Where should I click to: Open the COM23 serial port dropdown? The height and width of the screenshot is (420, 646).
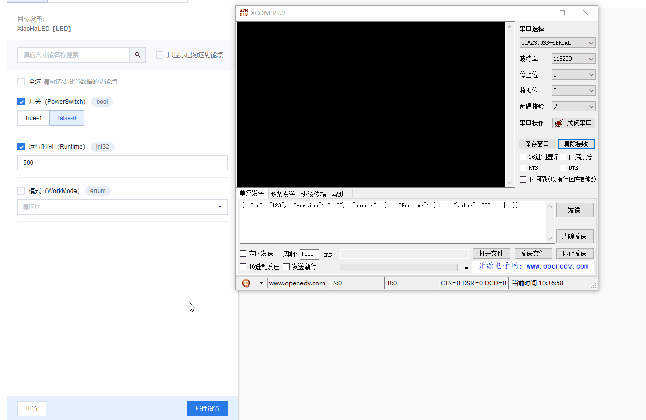tap(557, 43)
